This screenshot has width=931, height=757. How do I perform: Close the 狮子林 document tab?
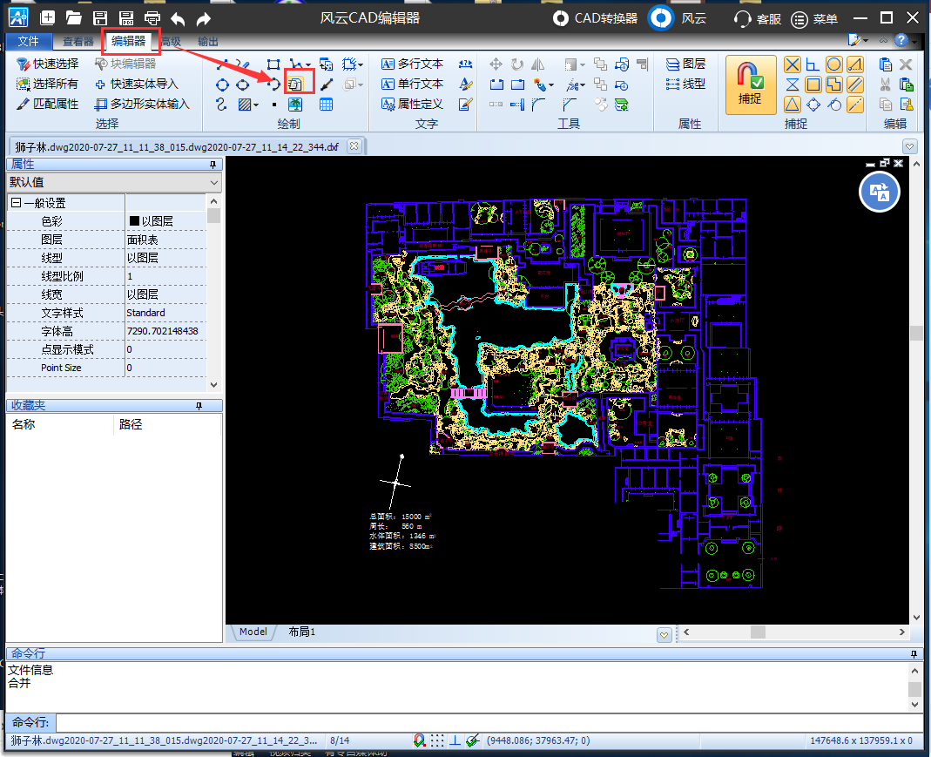coord(354,146)
